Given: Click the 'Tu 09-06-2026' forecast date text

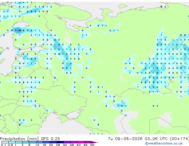Looking at the screenshot, I should pos(125,139).
